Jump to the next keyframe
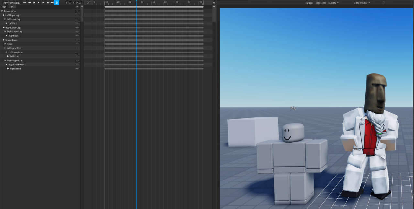The image size is (414, 209). point(48,3)
